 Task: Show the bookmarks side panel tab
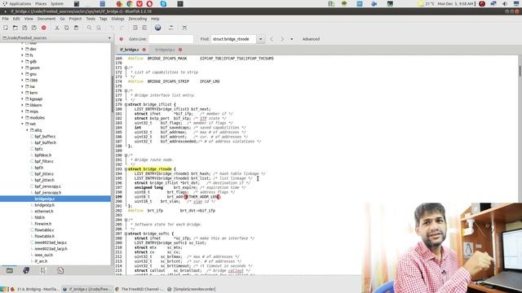26,270
